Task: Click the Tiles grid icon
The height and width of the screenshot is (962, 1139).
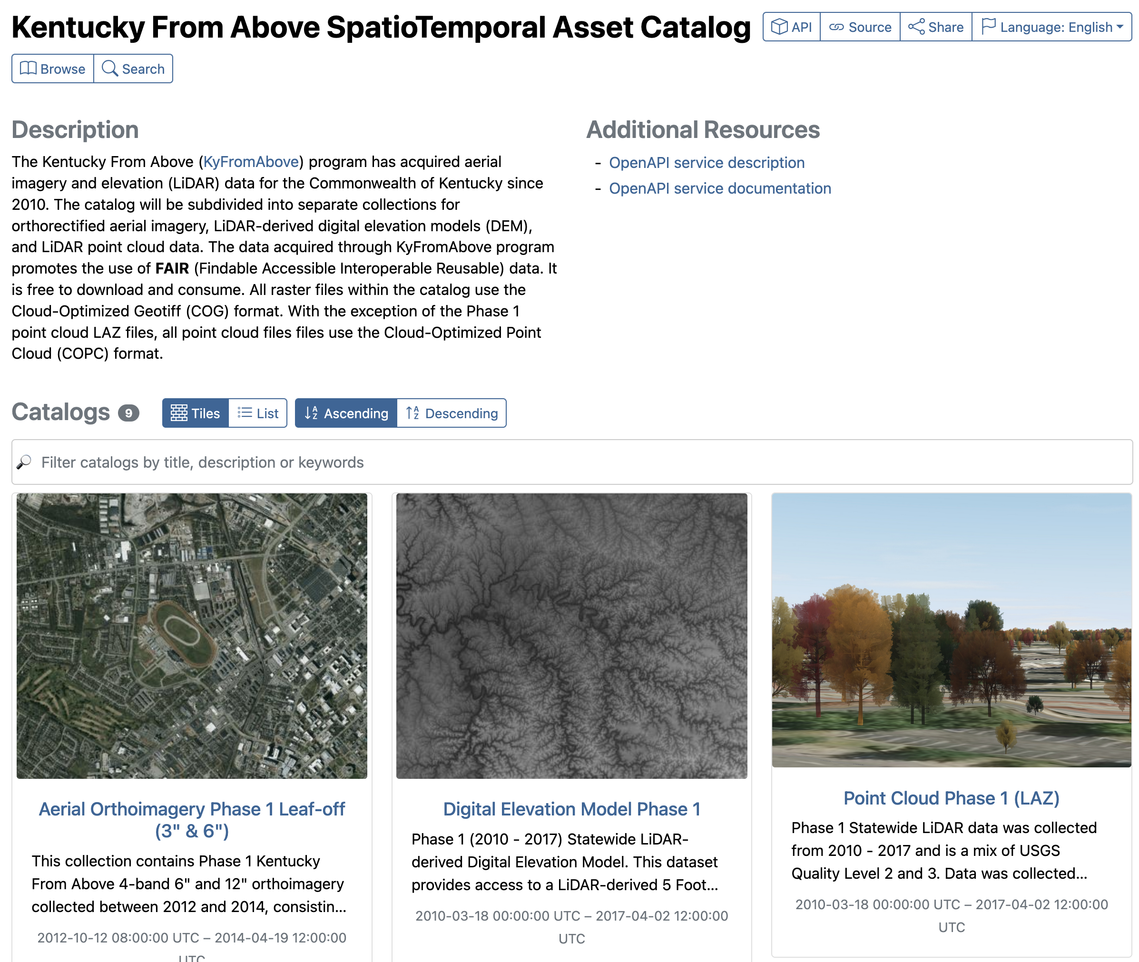Action: (179, 413)
